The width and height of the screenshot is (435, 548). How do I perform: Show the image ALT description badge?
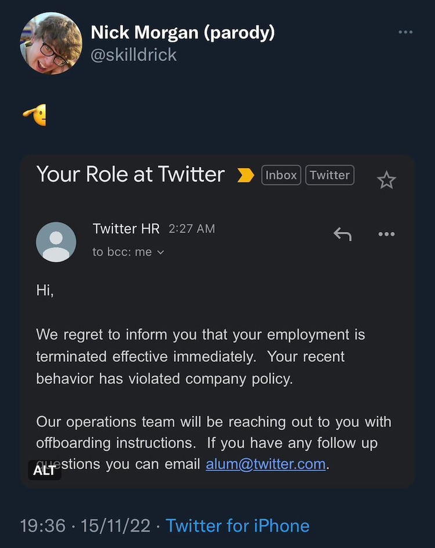pyautogui.click(x=44, y=470)
